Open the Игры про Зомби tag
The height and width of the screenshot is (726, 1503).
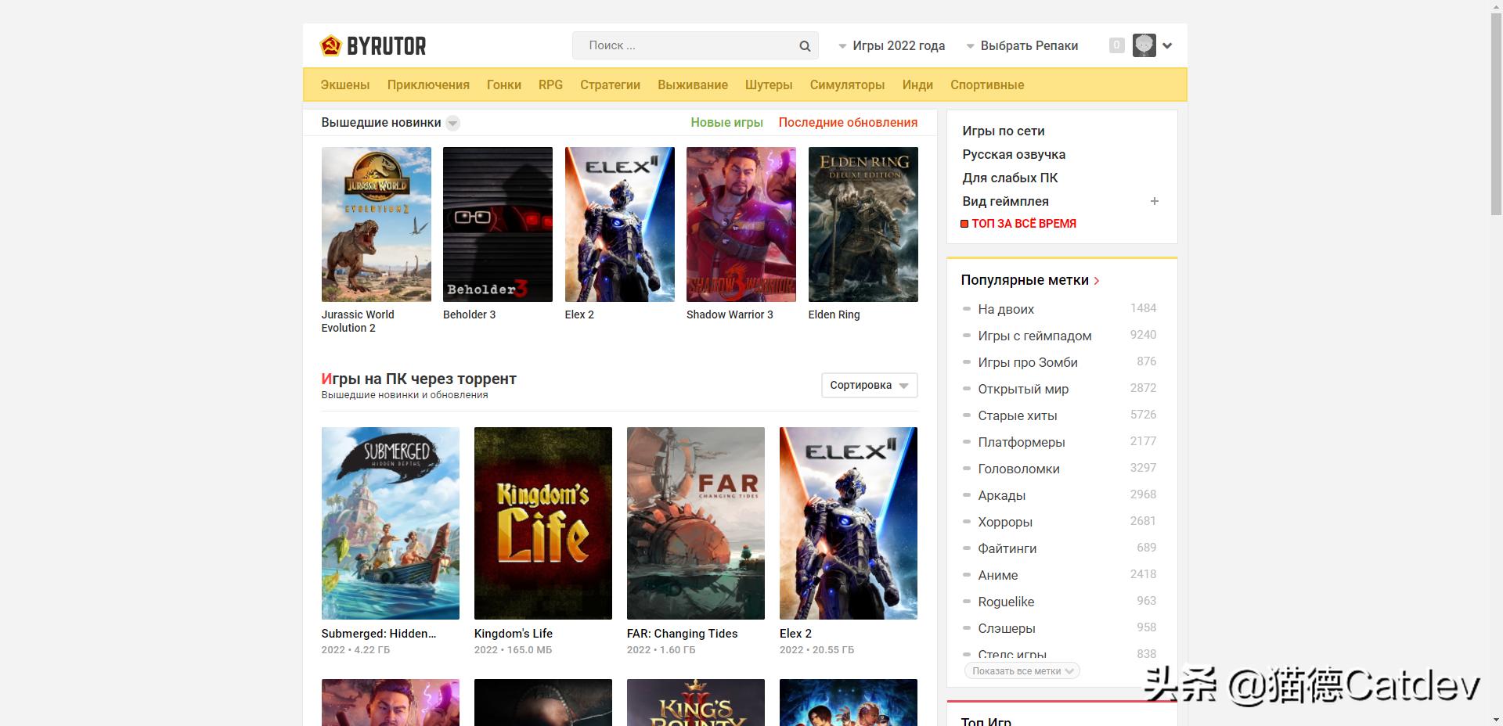[1027, 362]
